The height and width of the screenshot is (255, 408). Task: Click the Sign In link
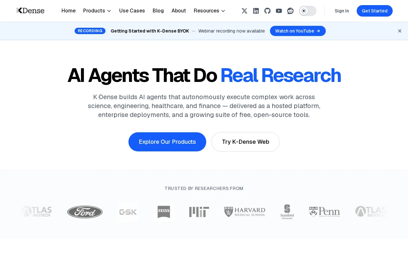(x=342, y=11)
